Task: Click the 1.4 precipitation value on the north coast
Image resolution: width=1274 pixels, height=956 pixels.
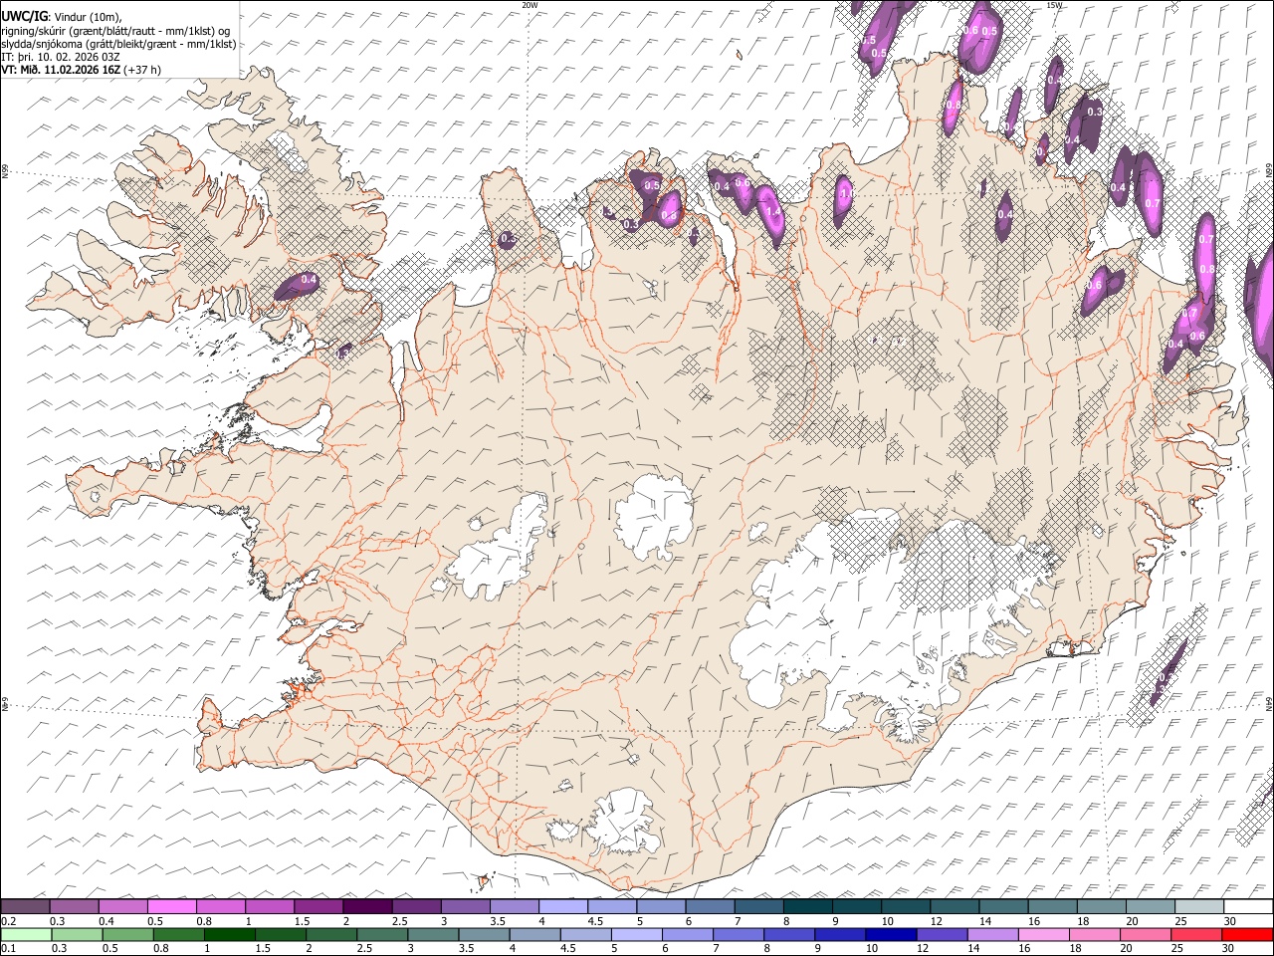Action: pyautogui.click(x=773, y=212)
